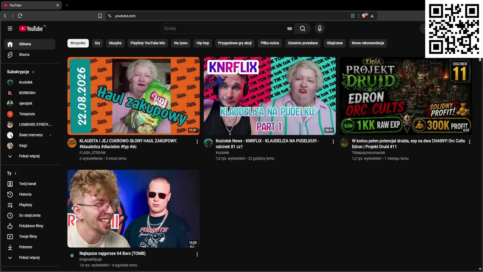
Task: Open the Gagz subscription
Action: [x=30, y=146]
